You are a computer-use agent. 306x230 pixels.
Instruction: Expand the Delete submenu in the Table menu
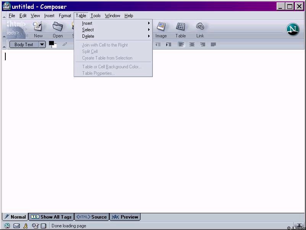pos(113,36)
